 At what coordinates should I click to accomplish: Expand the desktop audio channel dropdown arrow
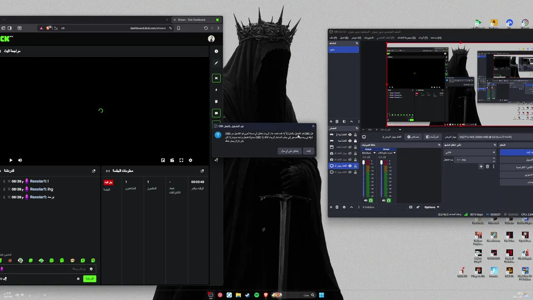[394, 153]
